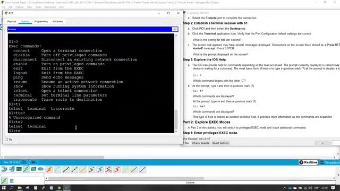Click 'Part 2: Explore EXEC Modes' heading

(x=207, y=122)
